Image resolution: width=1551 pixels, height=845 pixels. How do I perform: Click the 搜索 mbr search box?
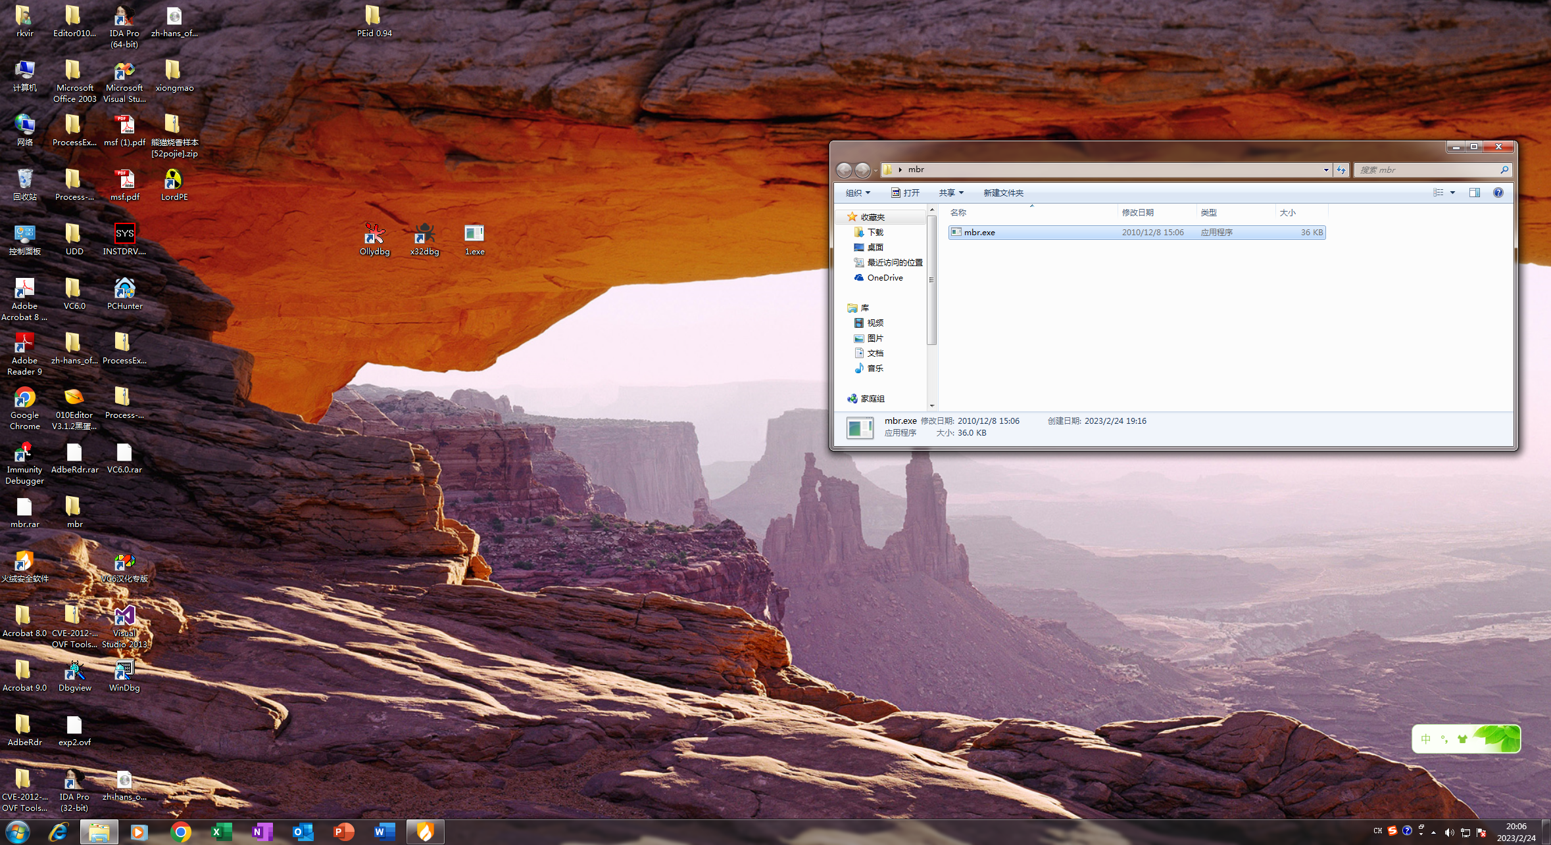[x=1427, y=170]
